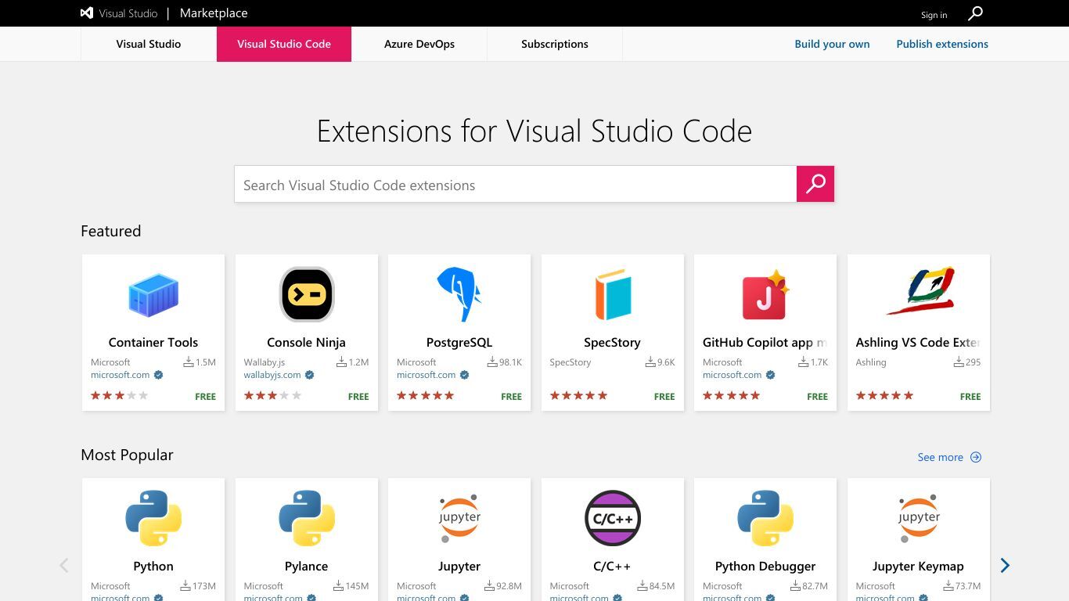Show previous Most Popular extensions arrow
Image resolution: width=1069 pixels, height=601 pixels.
[x=64, y=565]
